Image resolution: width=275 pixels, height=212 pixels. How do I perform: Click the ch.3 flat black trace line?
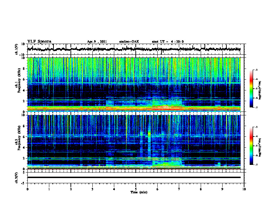tap(134, 177)
